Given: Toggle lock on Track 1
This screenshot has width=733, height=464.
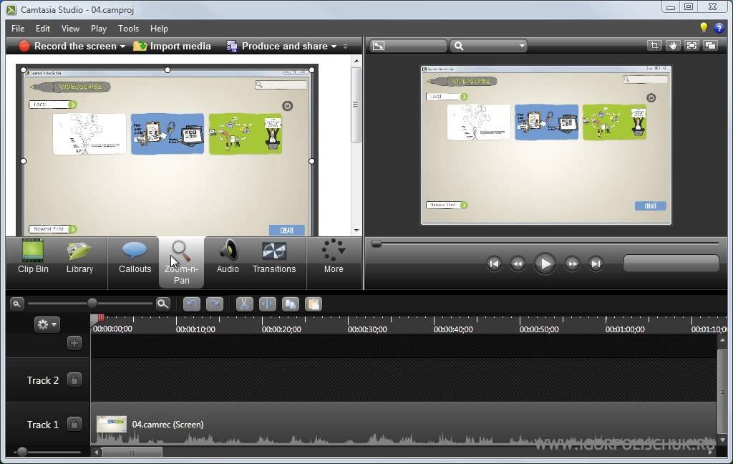Looking at the screenshot, I should 74,424.
